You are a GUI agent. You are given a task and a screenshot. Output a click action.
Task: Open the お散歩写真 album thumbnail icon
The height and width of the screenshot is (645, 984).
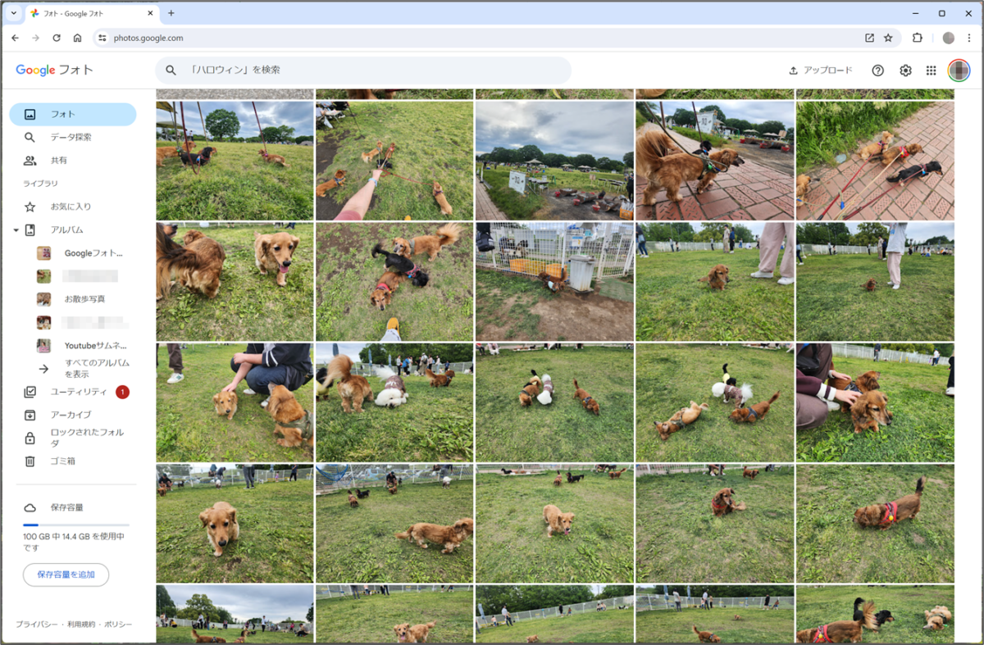pos(43,299)
